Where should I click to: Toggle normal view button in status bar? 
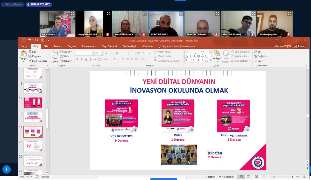(x=241, y=177)
